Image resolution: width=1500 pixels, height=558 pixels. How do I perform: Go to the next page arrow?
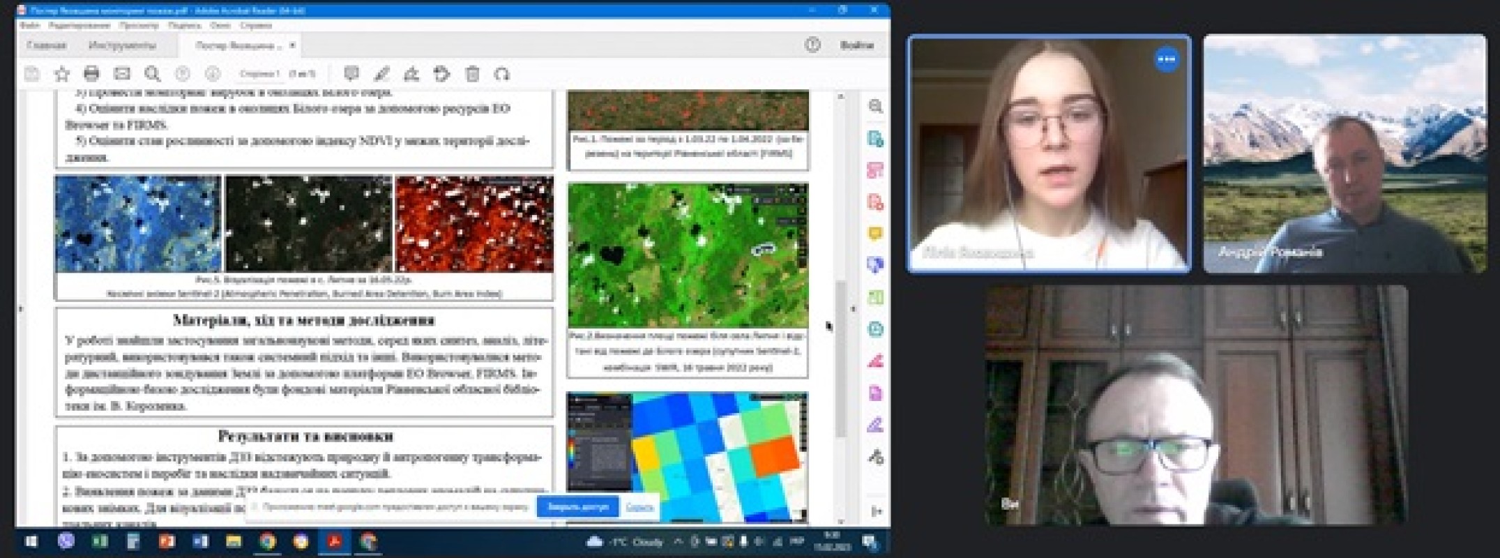[212, 74]
